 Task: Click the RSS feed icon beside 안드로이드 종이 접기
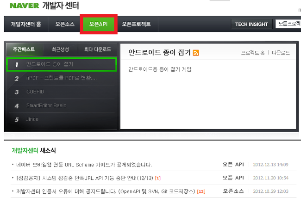pyautogui.click(x=196, y=53)
